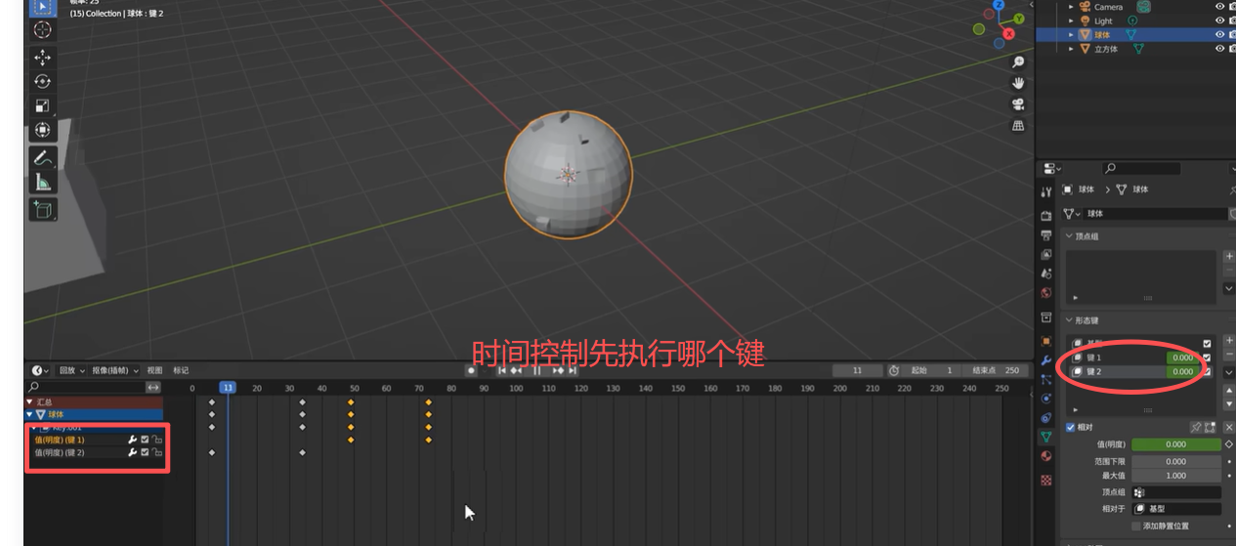The image size is (1236, 546).
Task: Enable 添加静置位置 checkbox
Action: tap(1135, 525)
